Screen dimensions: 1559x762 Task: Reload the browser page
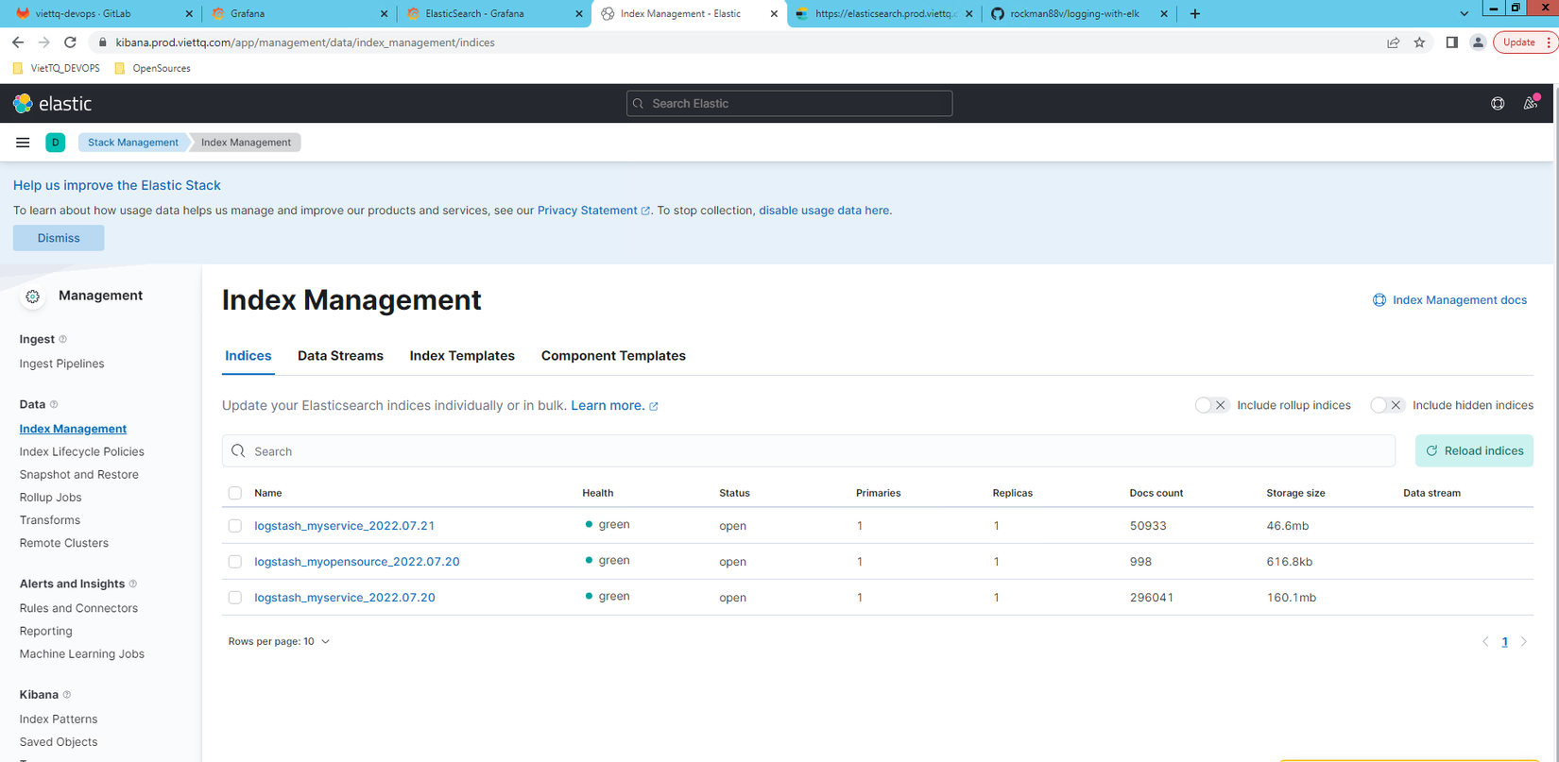tap(70, 42)
